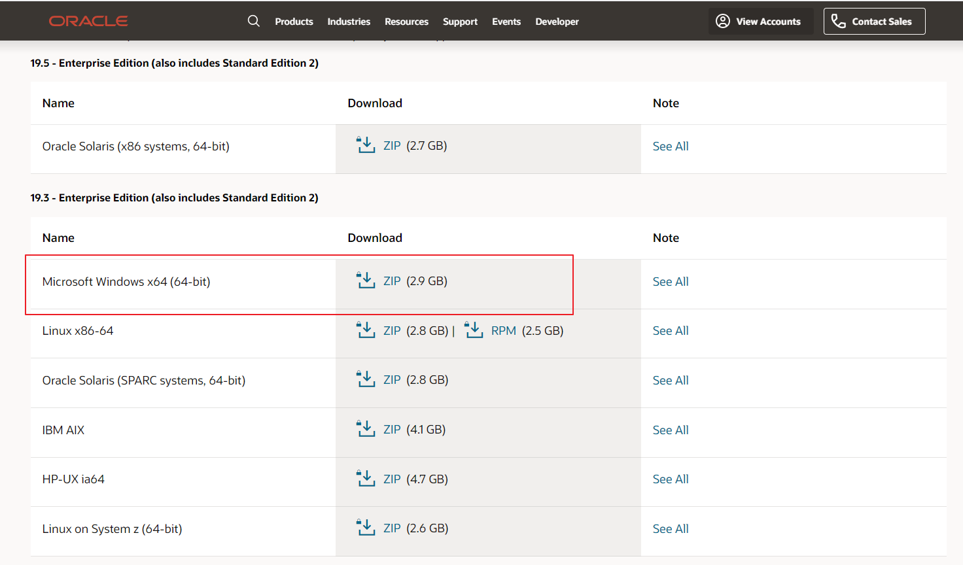This screenshot has height=565, width=963.
Task: Open the Developer menu
Action: coord(557,22)
